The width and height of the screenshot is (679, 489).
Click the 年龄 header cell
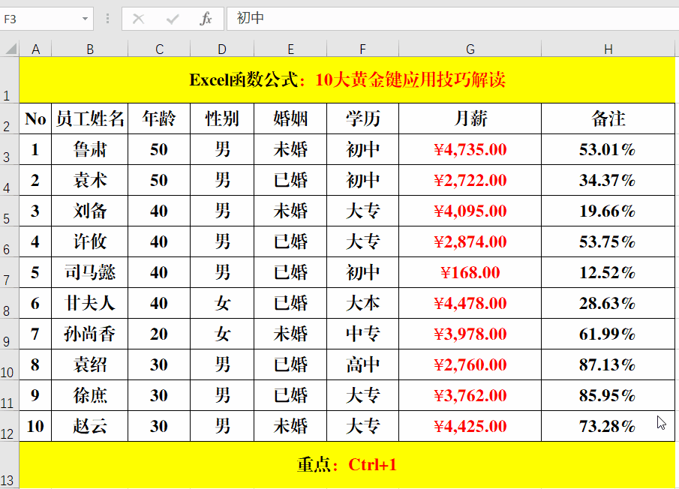pyautogui.click(x=159, y=118)
